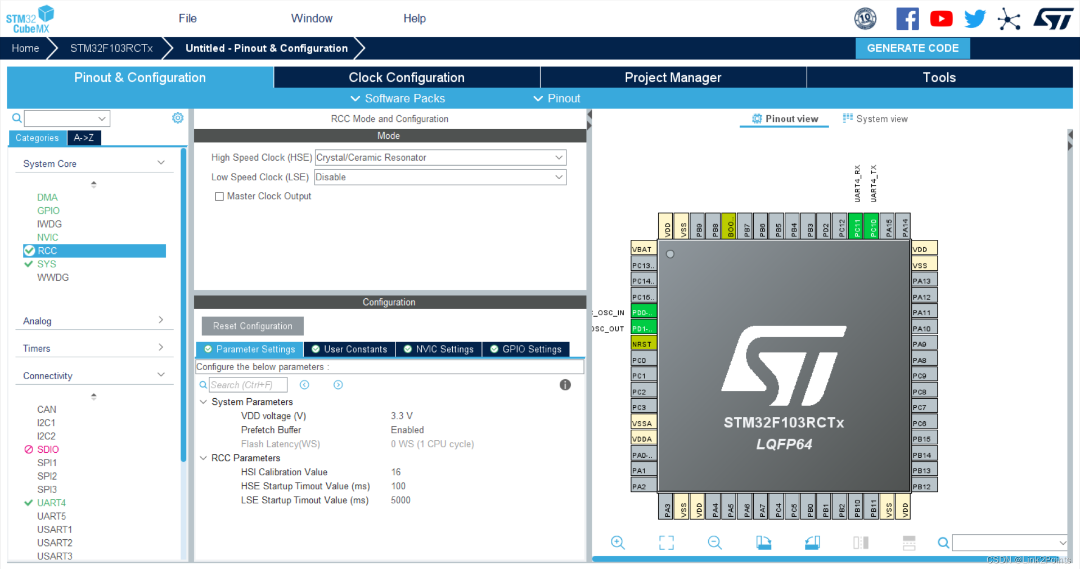Click the NVIC Settings tab
Image resolution: width=1080 pixels, height=569 pixels.
tap(439, 349)
